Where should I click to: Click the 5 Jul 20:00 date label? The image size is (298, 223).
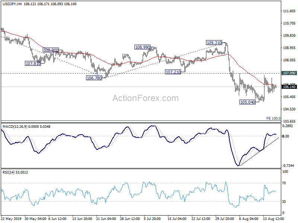coord(152,219)
